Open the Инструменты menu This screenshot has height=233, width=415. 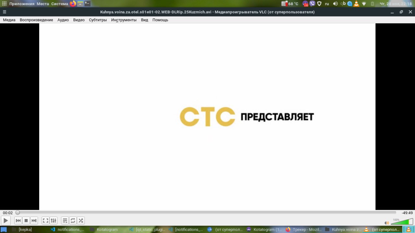pyautogui.click(x=124, y=20)
